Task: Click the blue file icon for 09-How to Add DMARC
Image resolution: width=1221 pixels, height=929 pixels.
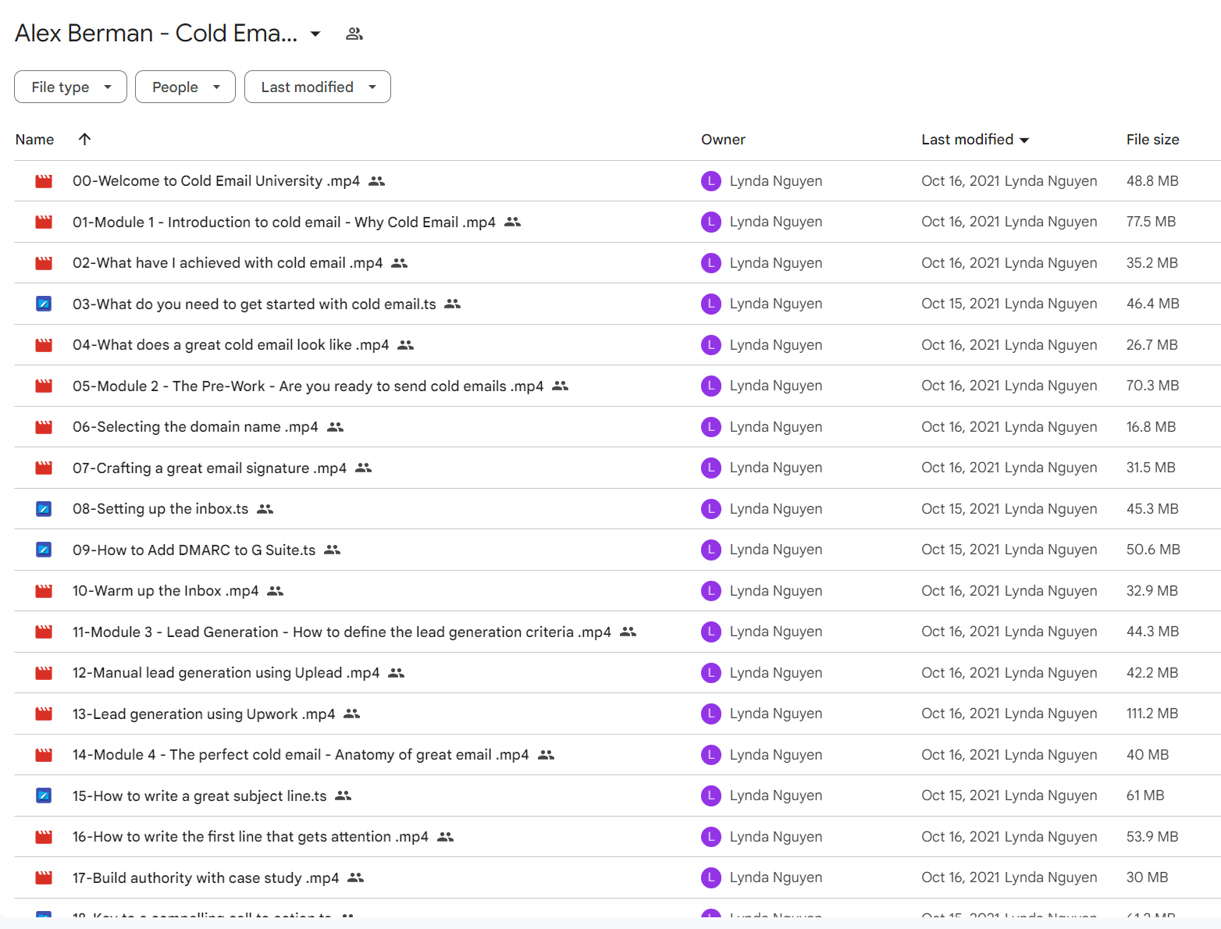Action: pos(44,550)
